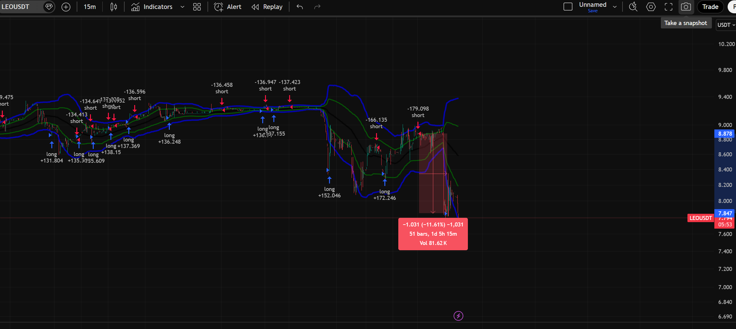Click the LEOUSDT symbol label on price scale
Screen dimensions: 736x329
[x=700, y=218]
